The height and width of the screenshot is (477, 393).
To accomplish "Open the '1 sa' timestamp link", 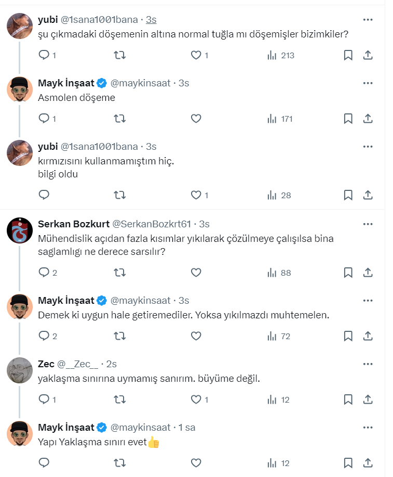I will coord(187,428).
